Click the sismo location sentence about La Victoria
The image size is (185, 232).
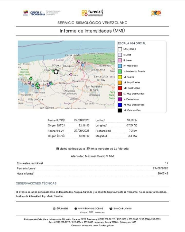point(92,149)
